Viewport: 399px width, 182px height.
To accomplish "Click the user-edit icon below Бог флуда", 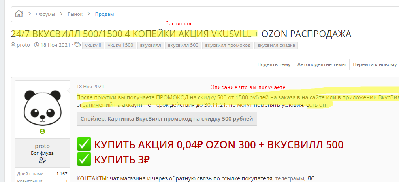I will 42,160.
